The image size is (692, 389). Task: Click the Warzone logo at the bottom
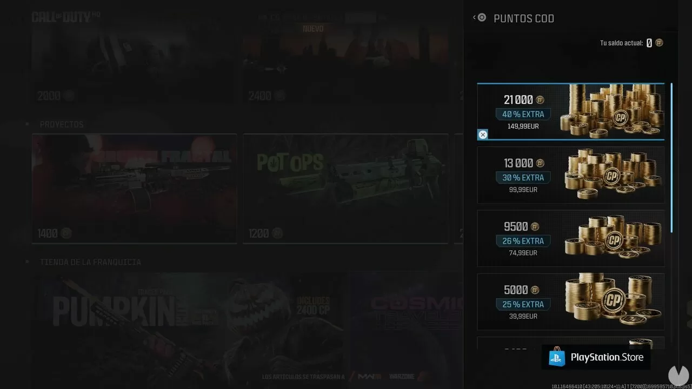click(x=402, y=376)
